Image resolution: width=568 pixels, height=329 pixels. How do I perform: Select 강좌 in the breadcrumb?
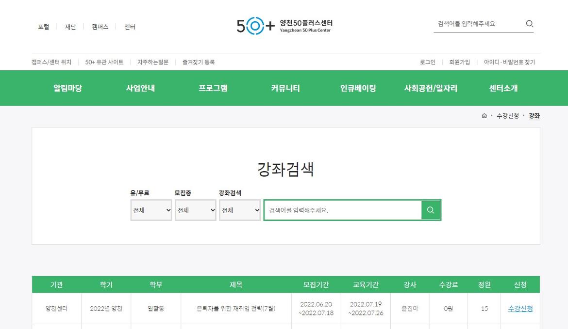[x=534, y=116]
